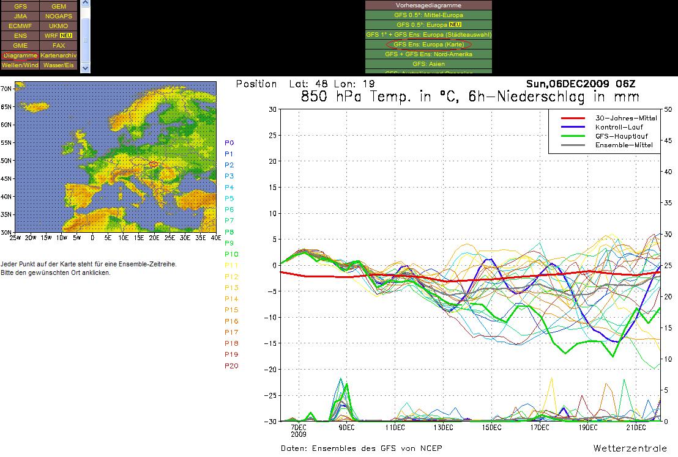The image size is (678, 457).
Task: Open GFS + GFS Ens: Nord-Amerika
Action: coord(428,54)
